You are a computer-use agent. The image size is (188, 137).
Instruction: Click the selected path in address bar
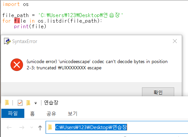click(91, 127)
